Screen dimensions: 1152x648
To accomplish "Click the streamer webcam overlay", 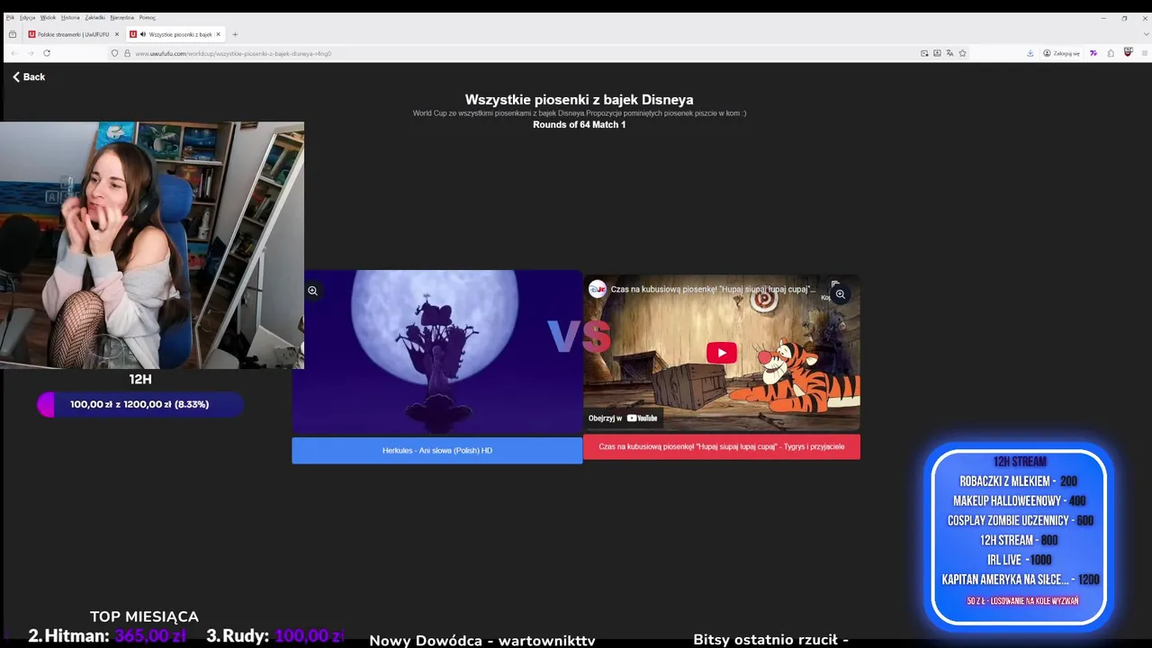I will pos(152,246).
